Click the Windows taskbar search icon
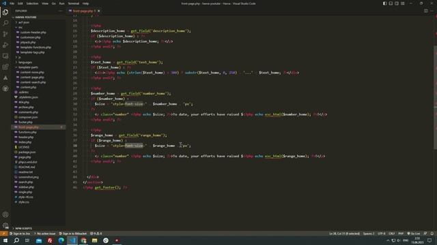 click(x=16, y=240)
